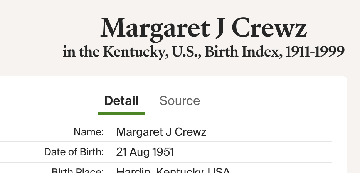Screen dimensions: 360x173
Task: Click the green underline below Detail
Action: (121, 113)
